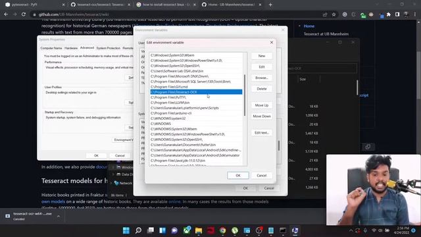The width and height of the screenshot is (421, 237).
Task: Open the System Properties taskbar icon
Action: tap(295, 230)
